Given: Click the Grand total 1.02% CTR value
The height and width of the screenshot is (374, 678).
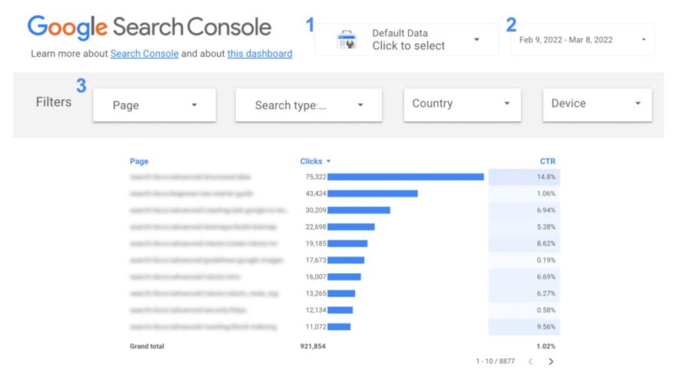Looking at the screenshot, I should click(x=545, y=346).
